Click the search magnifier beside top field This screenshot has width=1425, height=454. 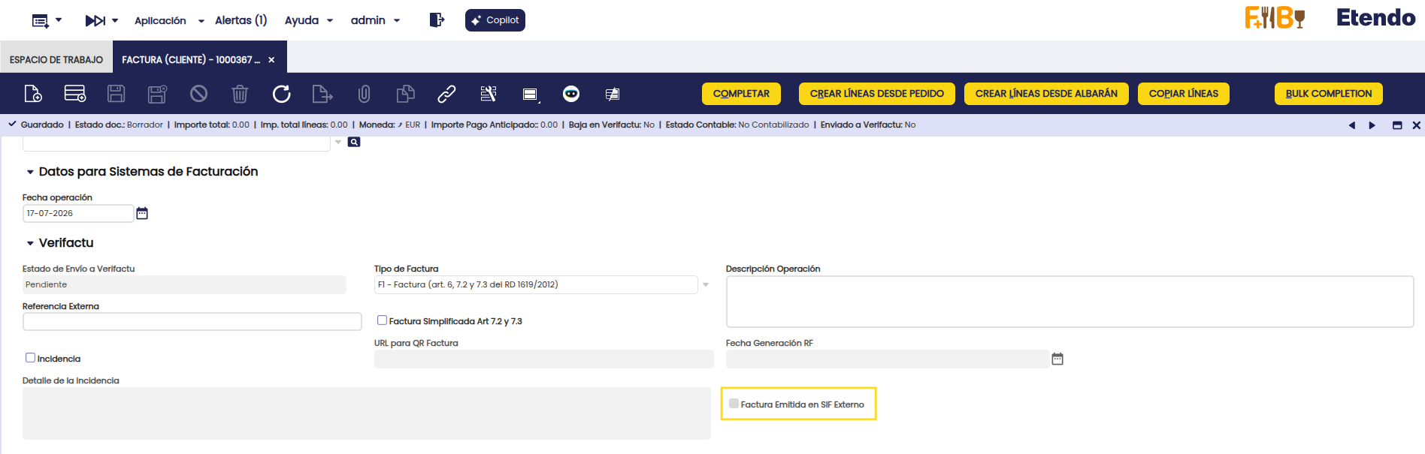tap(354, 142)
